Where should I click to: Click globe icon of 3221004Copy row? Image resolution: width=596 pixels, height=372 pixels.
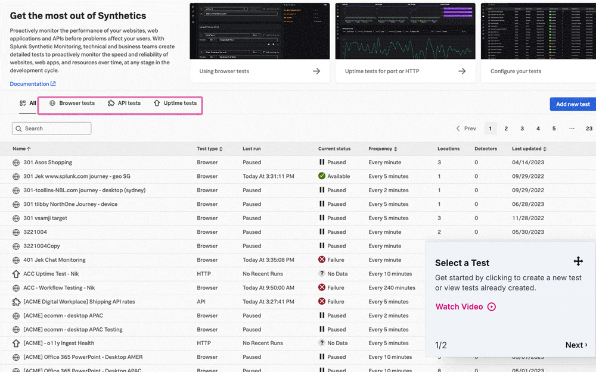click(x=16, y=246)
